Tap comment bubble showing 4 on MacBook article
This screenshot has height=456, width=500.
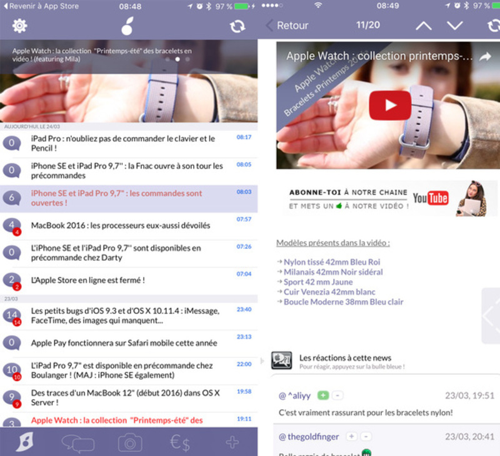pos(12,226)
